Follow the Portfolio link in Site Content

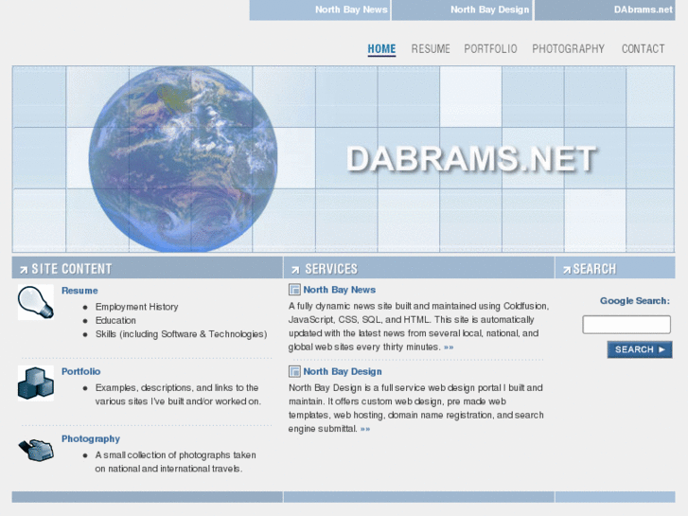coord(80,371)
